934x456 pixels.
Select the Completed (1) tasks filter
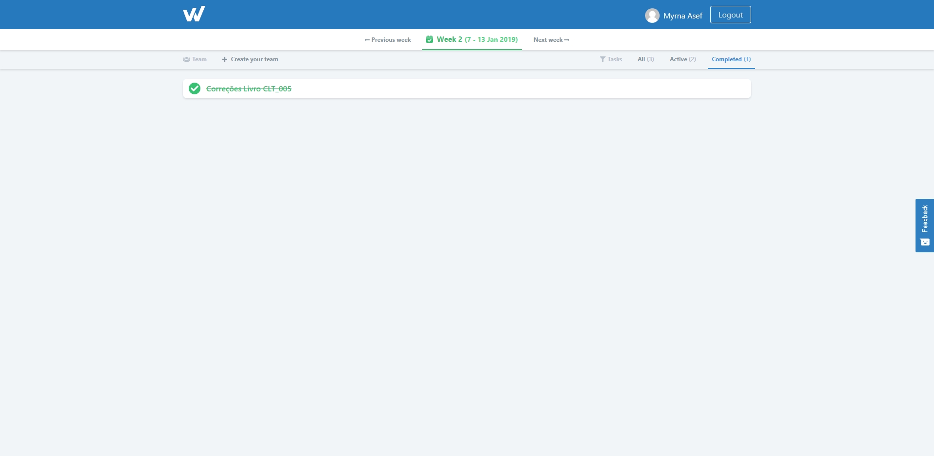tap(731, 59)
